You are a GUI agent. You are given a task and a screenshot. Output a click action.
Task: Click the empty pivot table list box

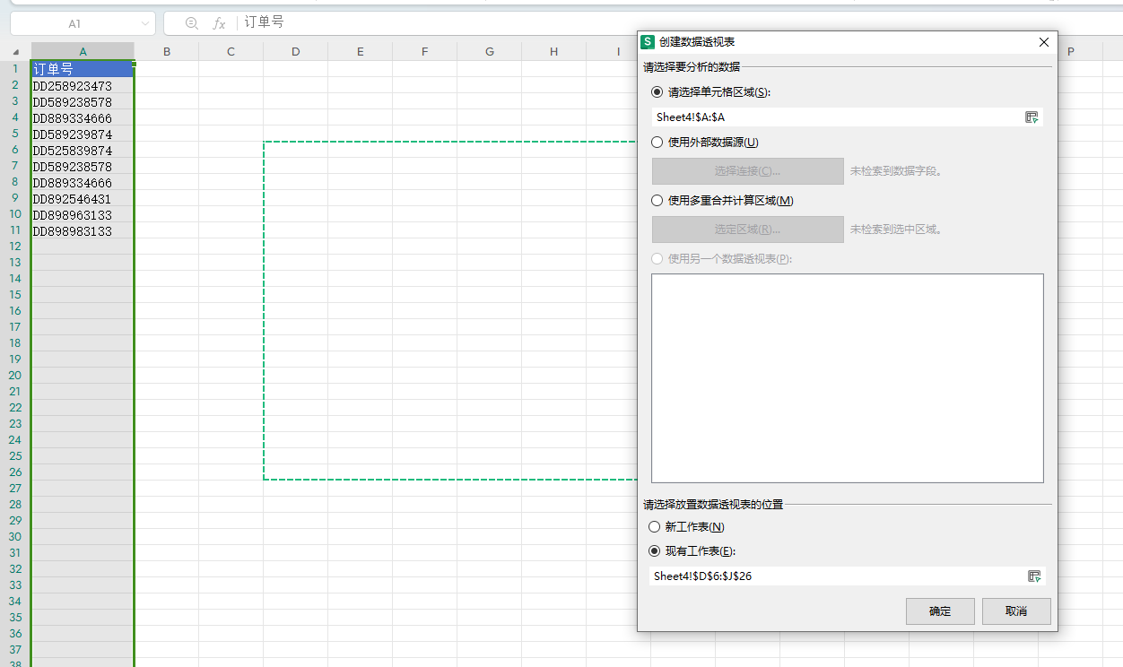(x=848, y=378)
